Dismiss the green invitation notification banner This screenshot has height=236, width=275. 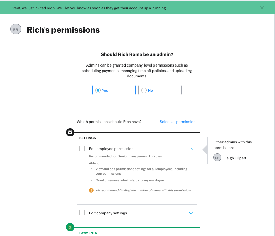point(262,8)
